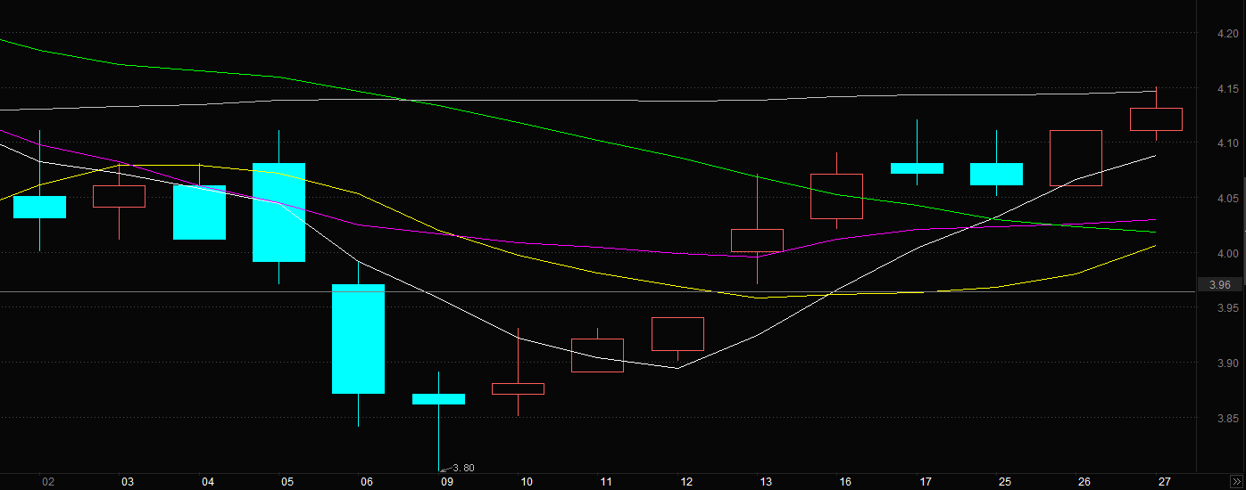Select the red hollow candle on day 16

pos(836,196)
